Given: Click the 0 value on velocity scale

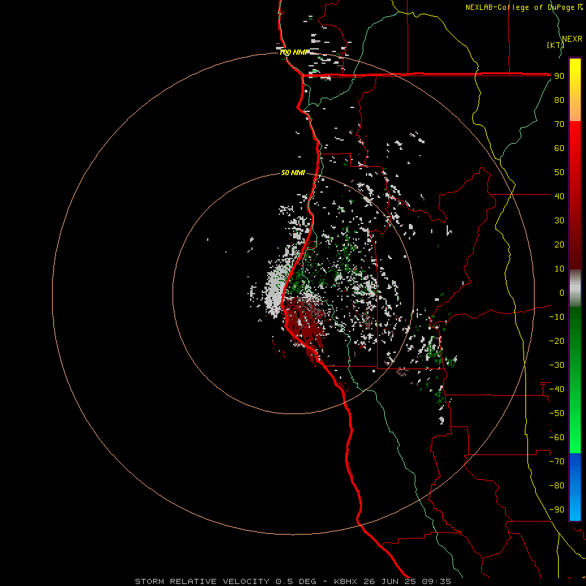Looking at the screenshot, I should (x=562, y=292).
